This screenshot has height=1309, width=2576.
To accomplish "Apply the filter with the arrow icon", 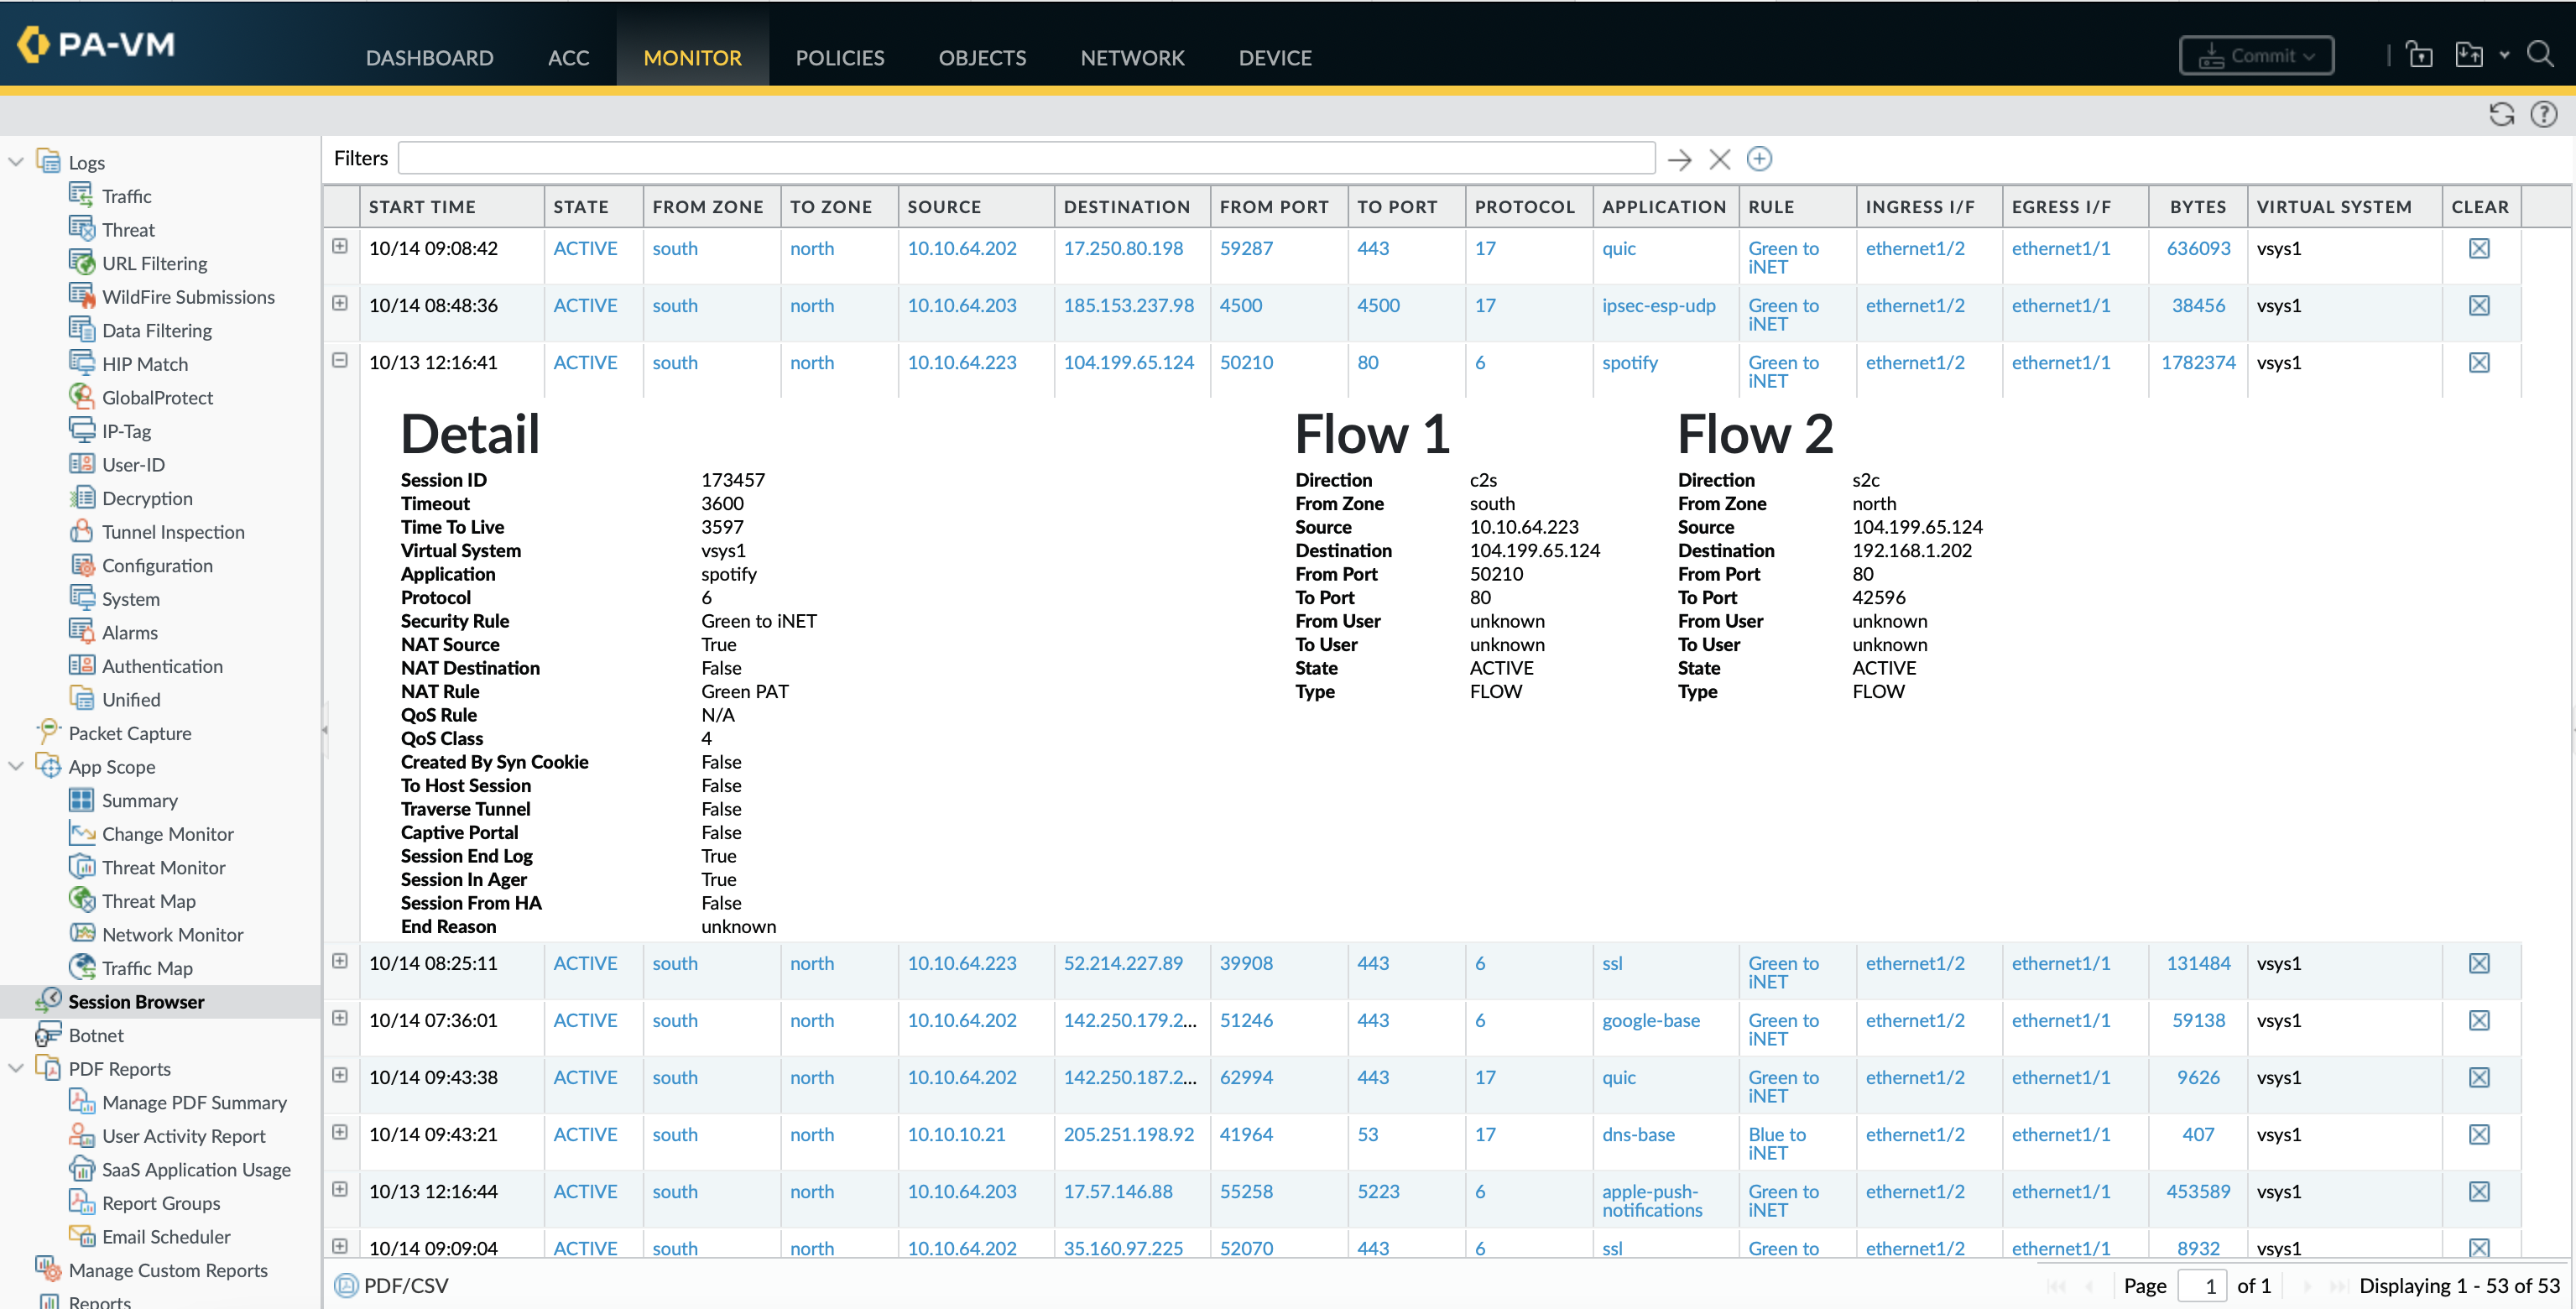I will click(1679, 160).
